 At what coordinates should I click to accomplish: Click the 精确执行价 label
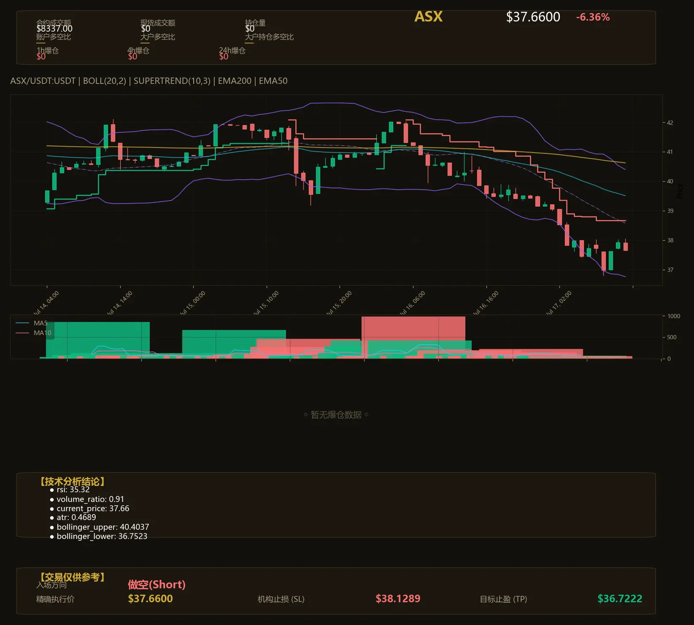[55, 599]
